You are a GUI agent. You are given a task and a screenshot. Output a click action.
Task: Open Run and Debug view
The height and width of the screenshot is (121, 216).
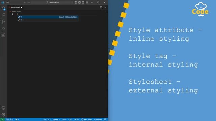pos(3,28)
